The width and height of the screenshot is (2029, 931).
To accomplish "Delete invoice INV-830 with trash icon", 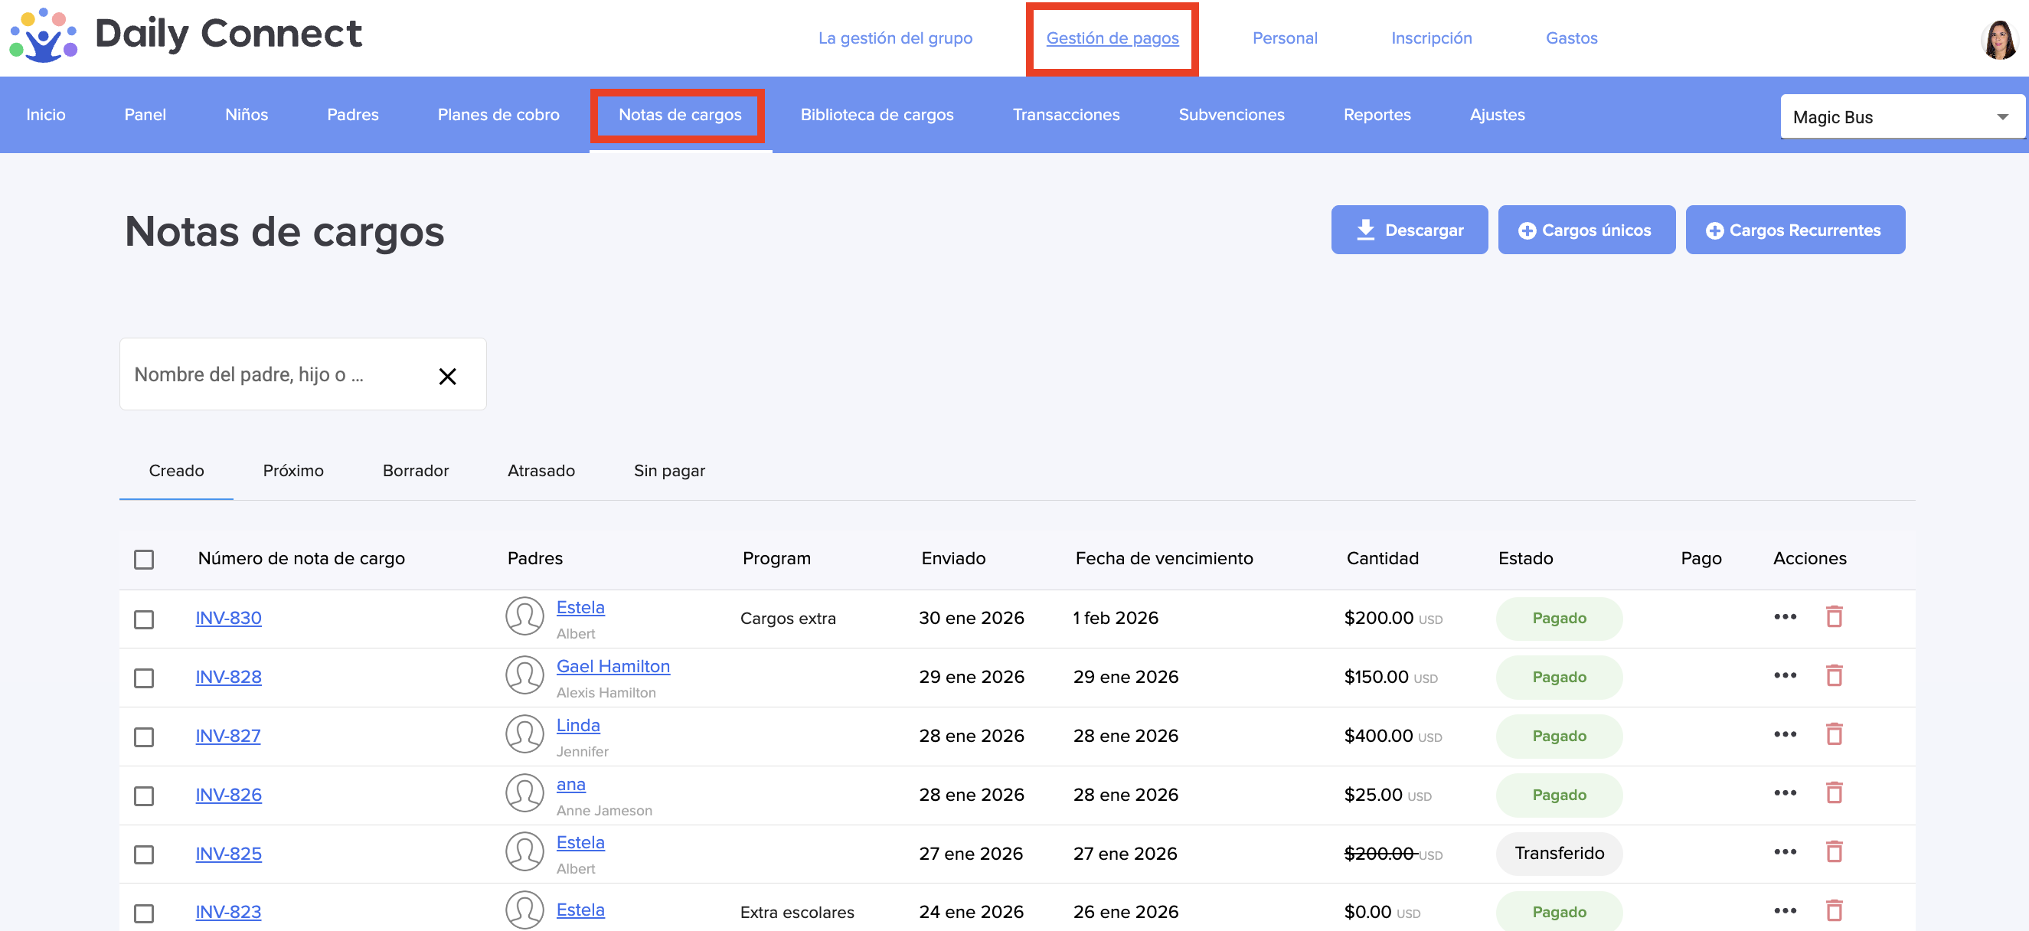I will coord(1834,617).
